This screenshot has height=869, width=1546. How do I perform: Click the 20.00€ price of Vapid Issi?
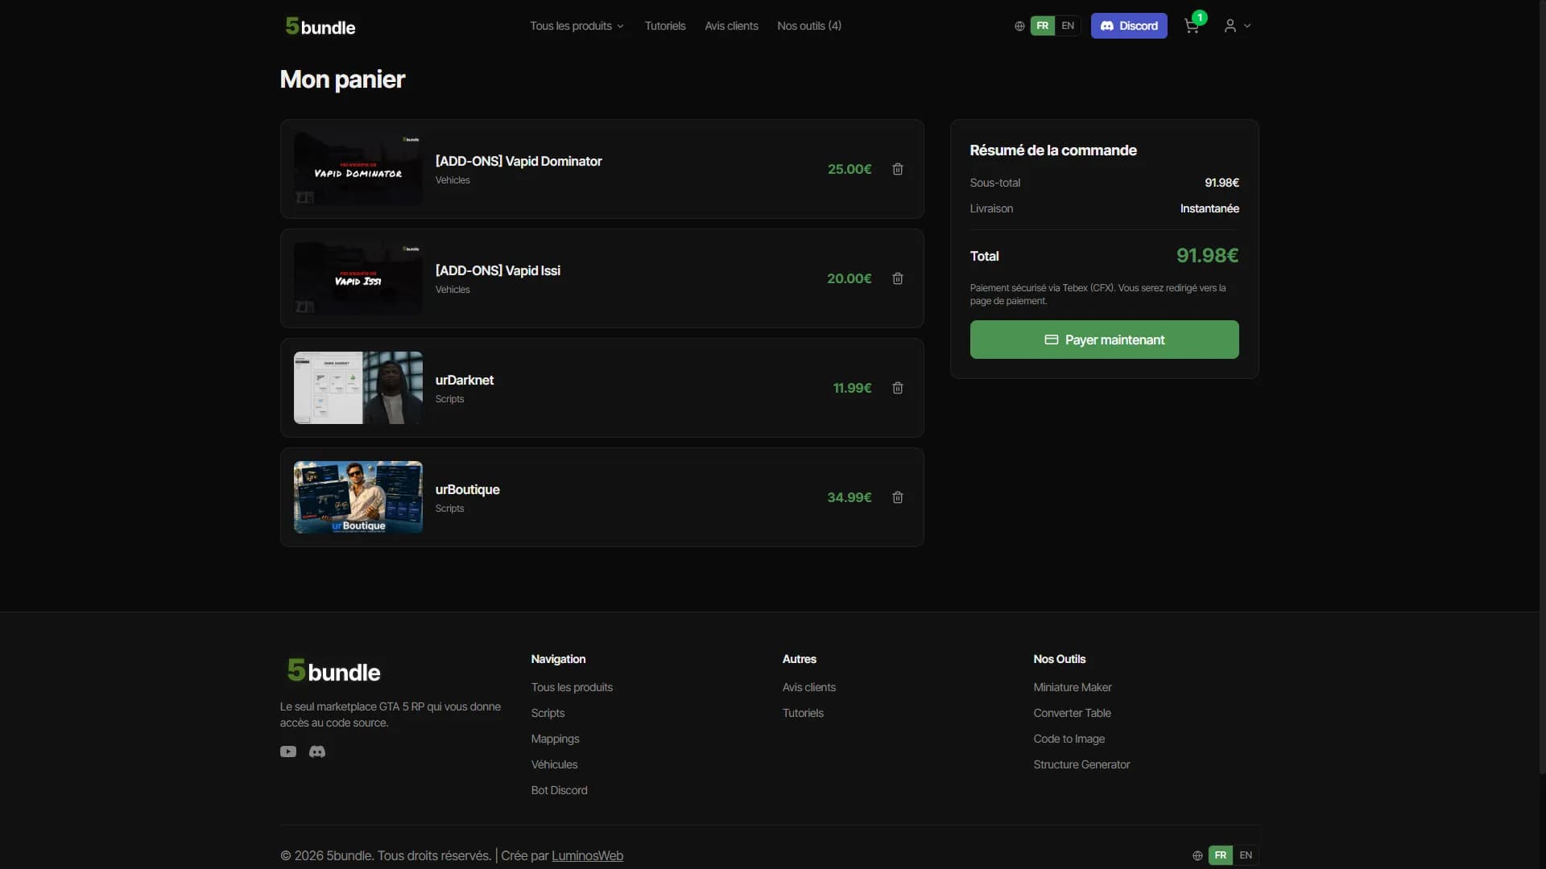(849, 278)
